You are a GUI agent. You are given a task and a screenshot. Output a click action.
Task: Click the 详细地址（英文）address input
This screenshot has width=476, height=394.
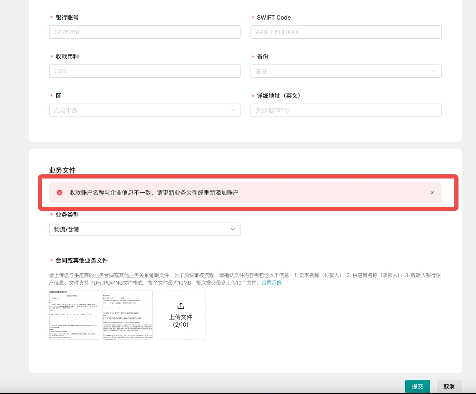[346, 110]
